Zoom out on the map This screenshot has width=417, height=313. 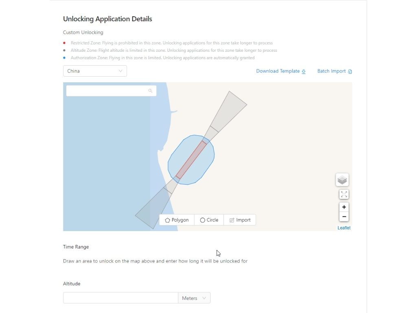[344, 216]
